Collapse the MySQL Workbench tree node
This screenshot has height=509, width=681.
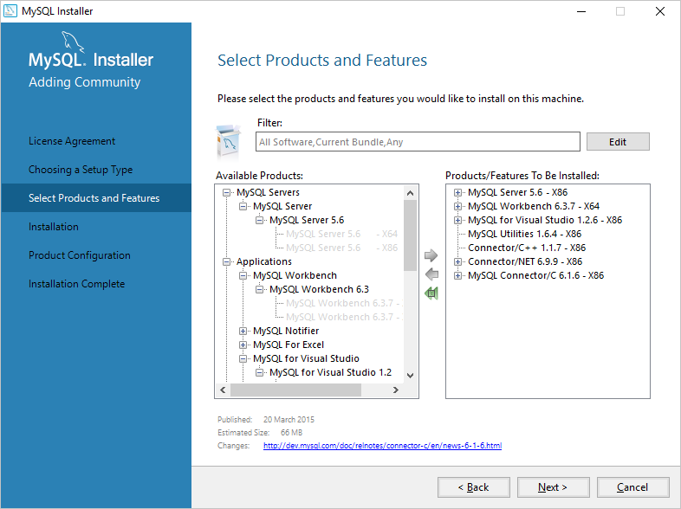click(x=243, y=275)
